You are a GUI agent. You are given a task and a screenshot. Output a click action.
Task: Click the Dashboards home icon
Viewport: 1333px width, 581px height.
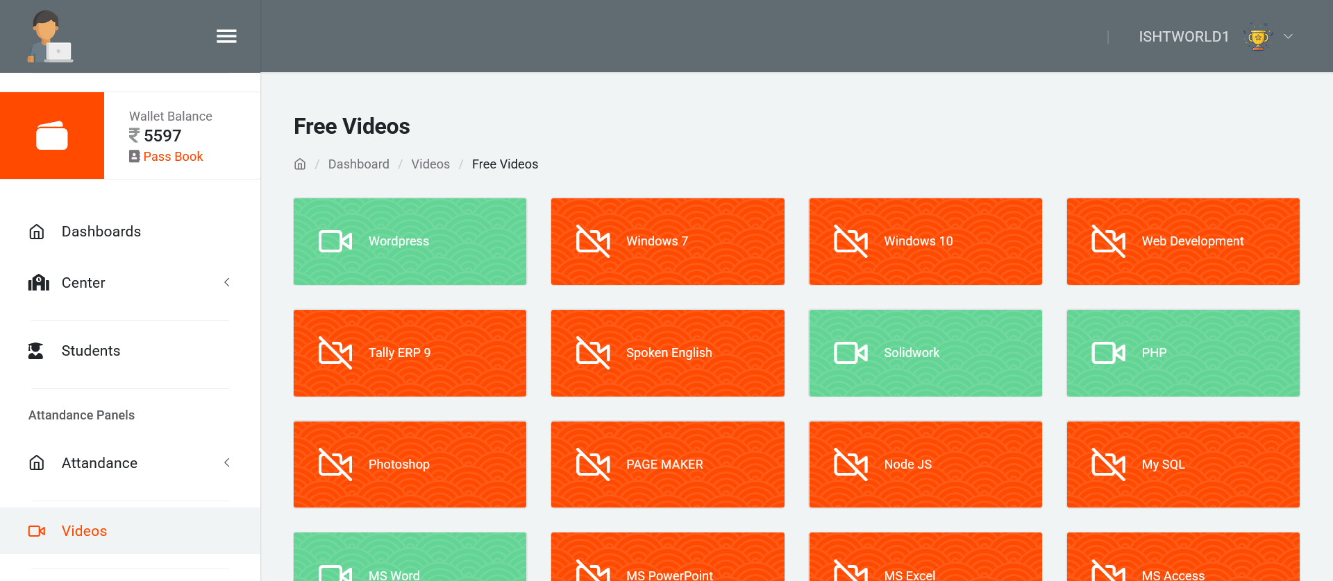(x=37, y=232)
